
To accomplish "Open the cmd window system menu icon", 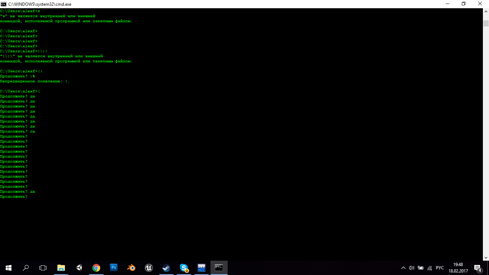I will pos(3,4).
